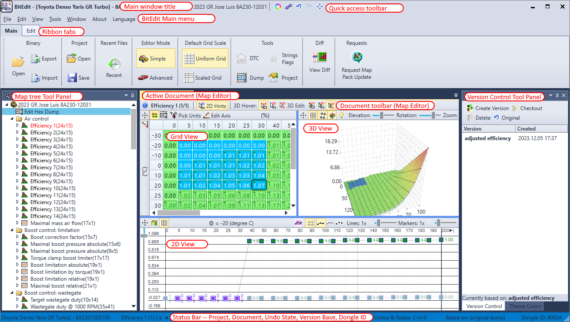Switch editor mode to Advanced

click(155, 77)
